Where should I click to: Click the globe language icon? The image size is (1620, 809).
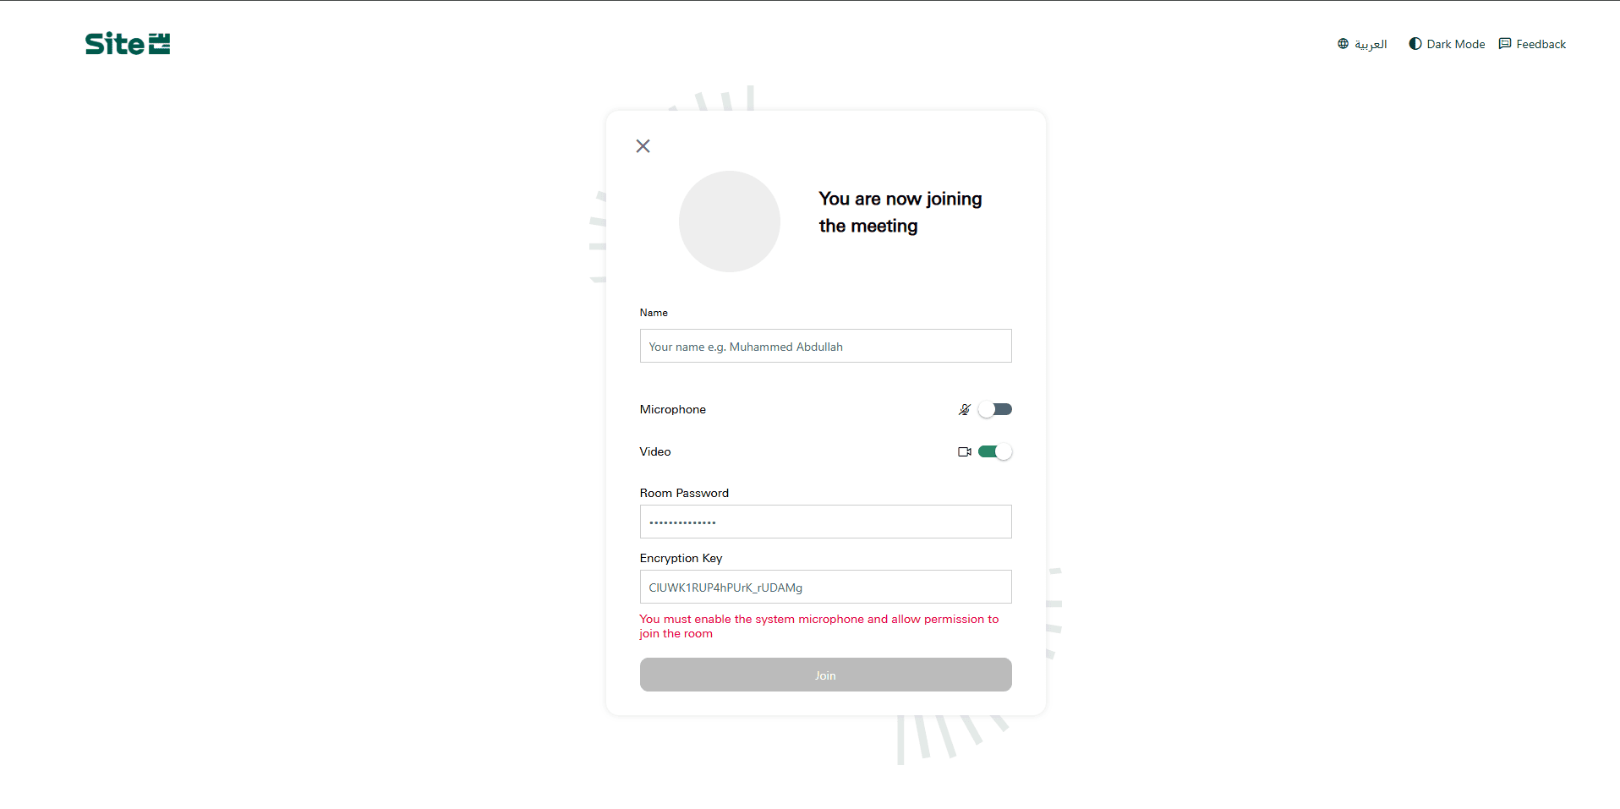point(1343,44)
